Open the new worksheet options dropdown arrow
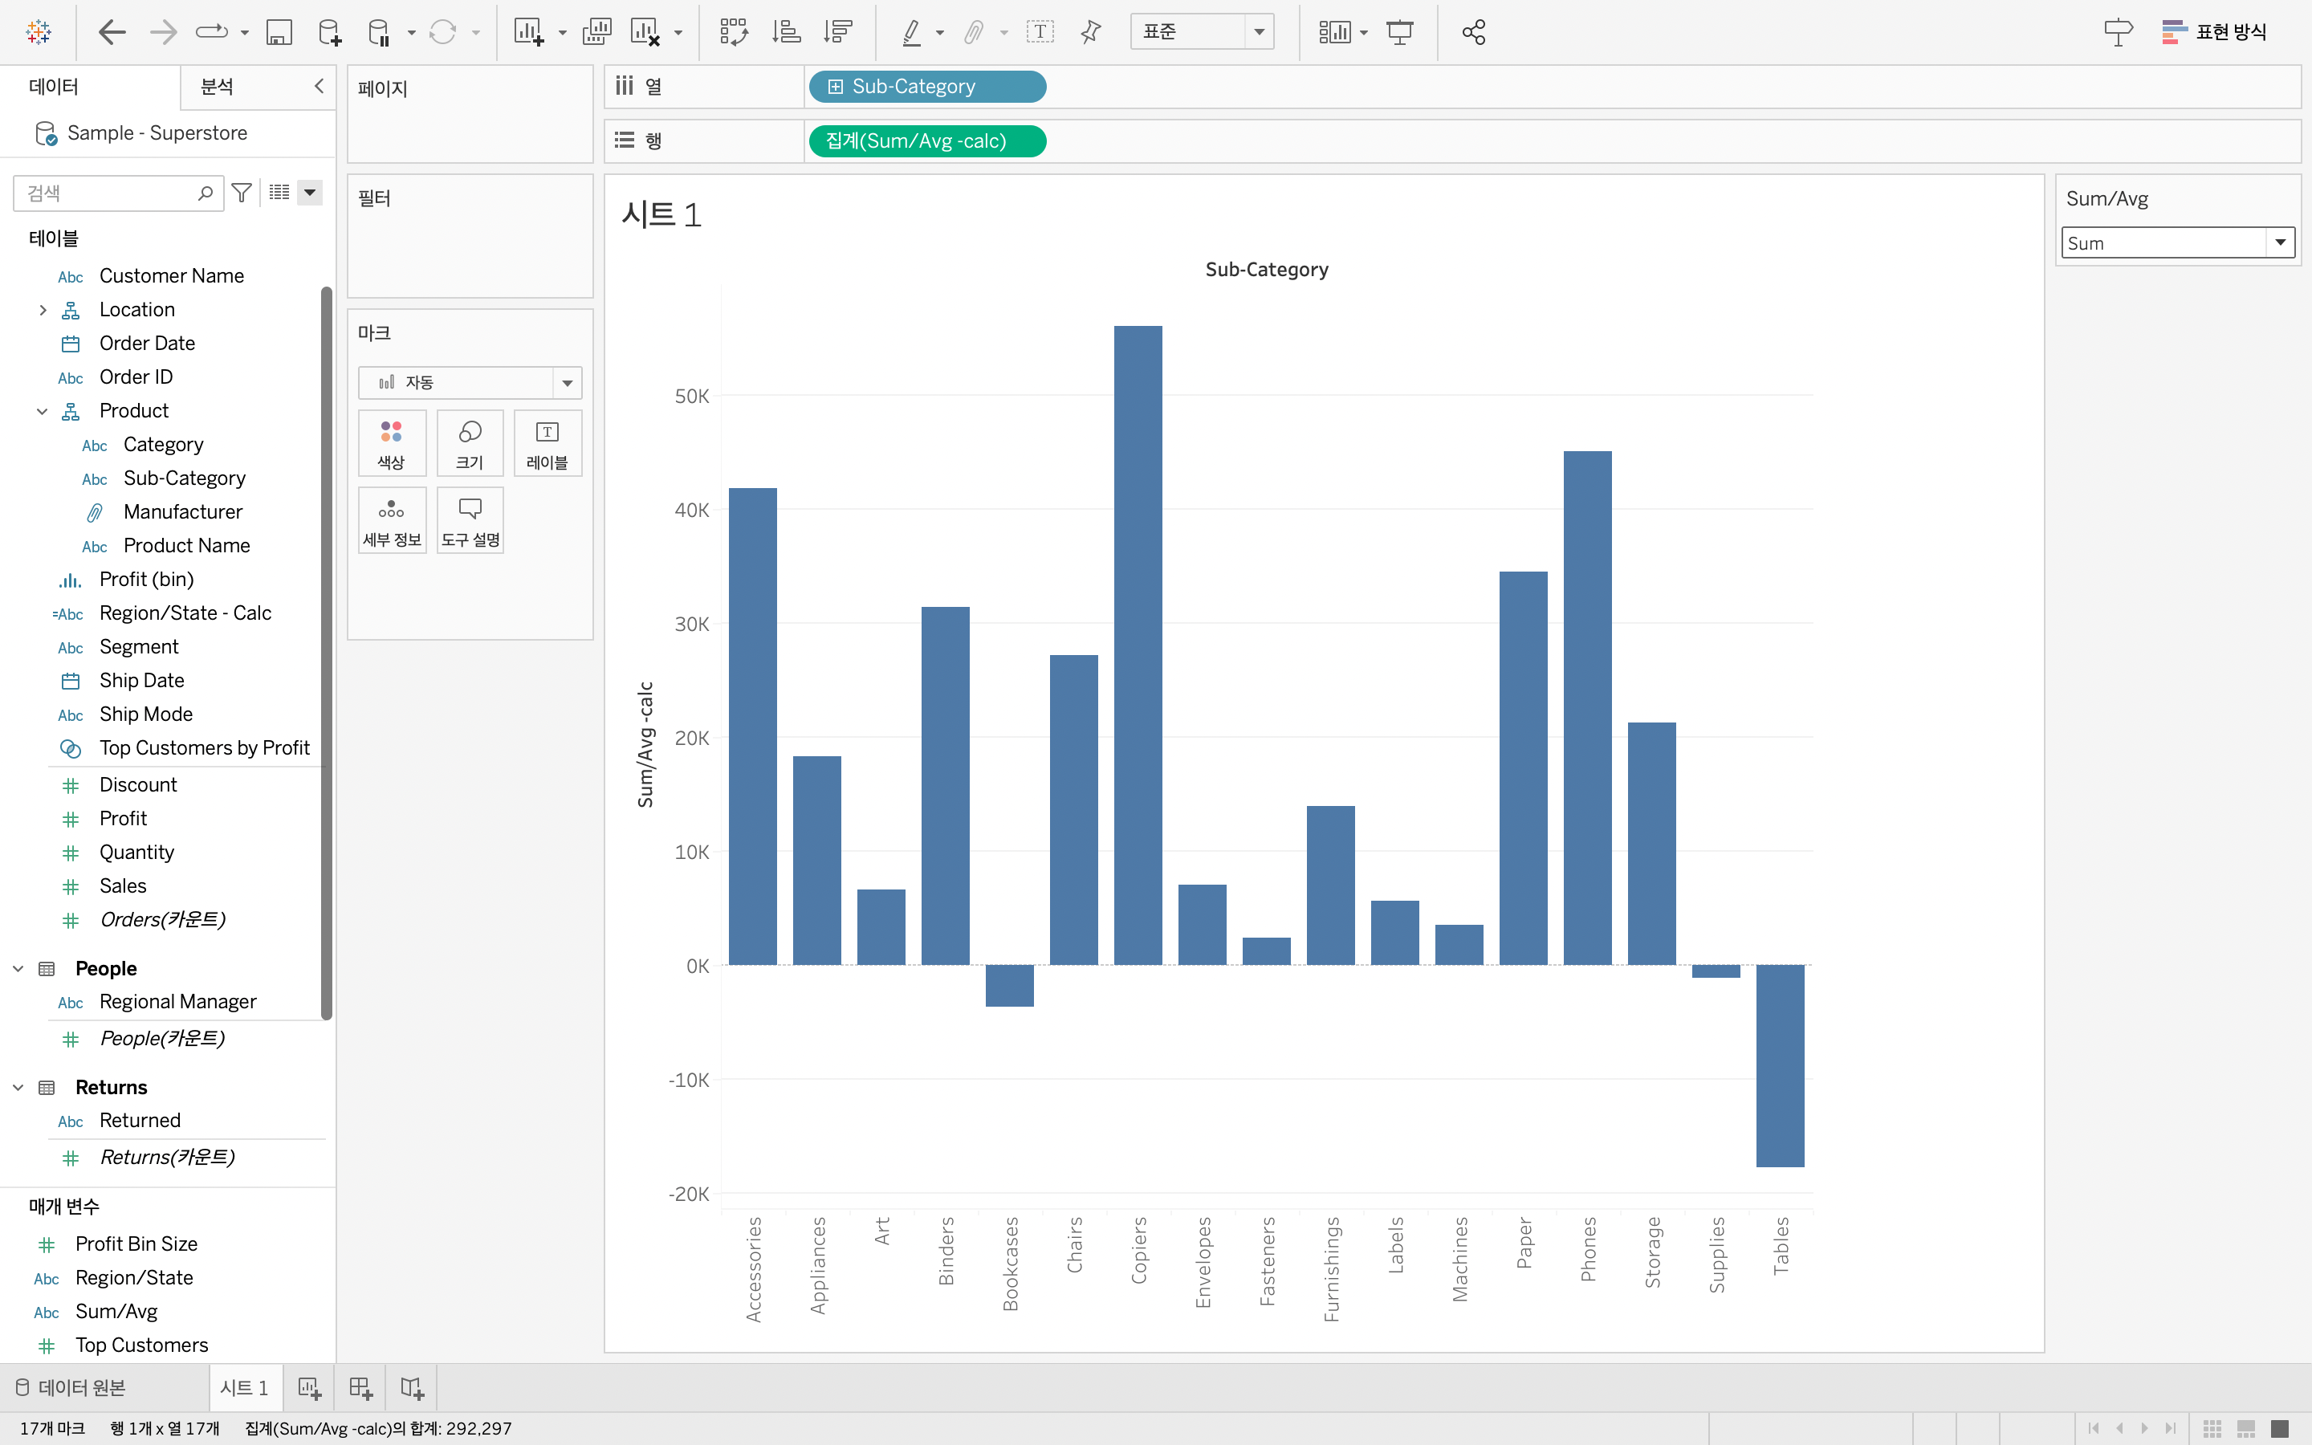 [x=563, y=34]
